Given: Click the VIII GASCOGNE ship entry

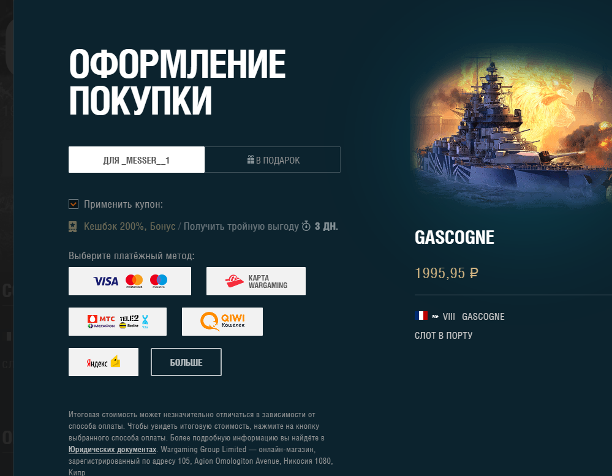Looking at the screenshot, I should (x=474, y=317).
